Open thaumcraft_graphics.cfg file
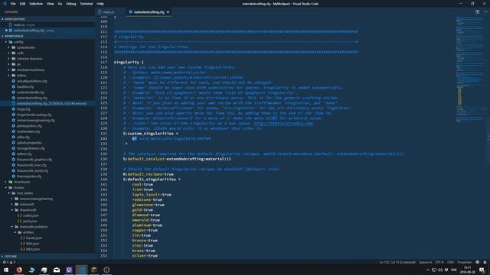Screen dimensions: 490x275 click(x=34, y=160)
